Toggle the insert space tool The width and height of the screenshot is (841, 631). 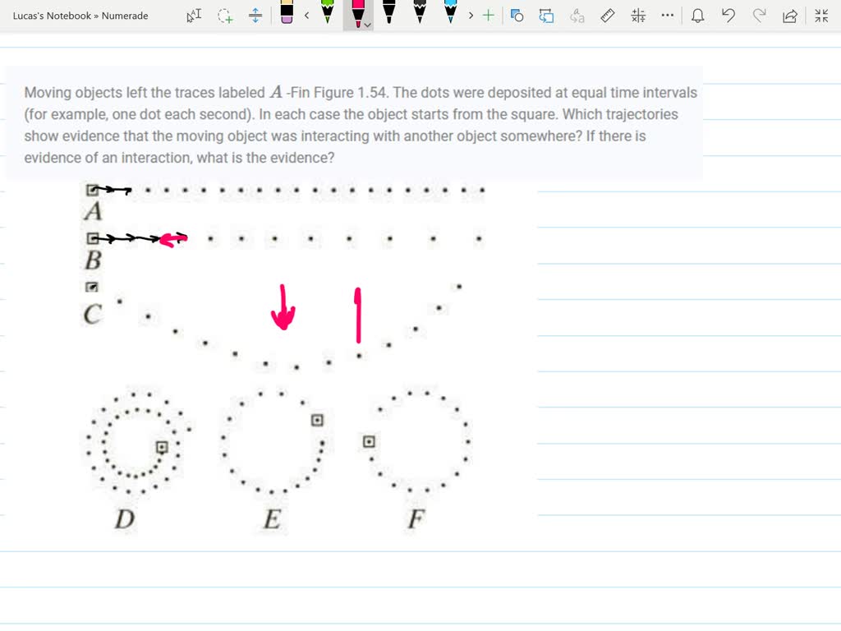(x=255, y=15)
